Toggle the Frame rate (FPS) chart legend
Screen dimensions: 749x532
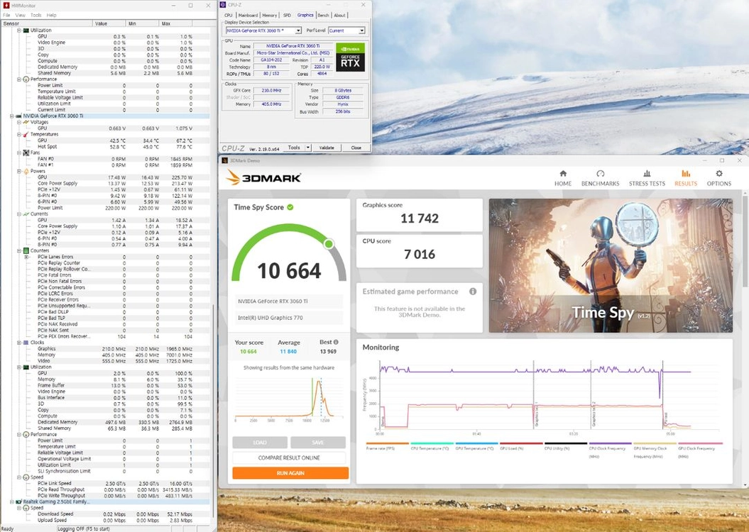click(387, 446)
